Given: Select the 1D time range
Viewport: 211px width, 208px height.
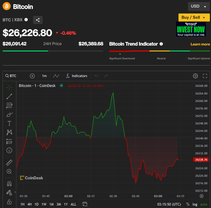Looking at the screenshot, I should (x=36, y=204).
